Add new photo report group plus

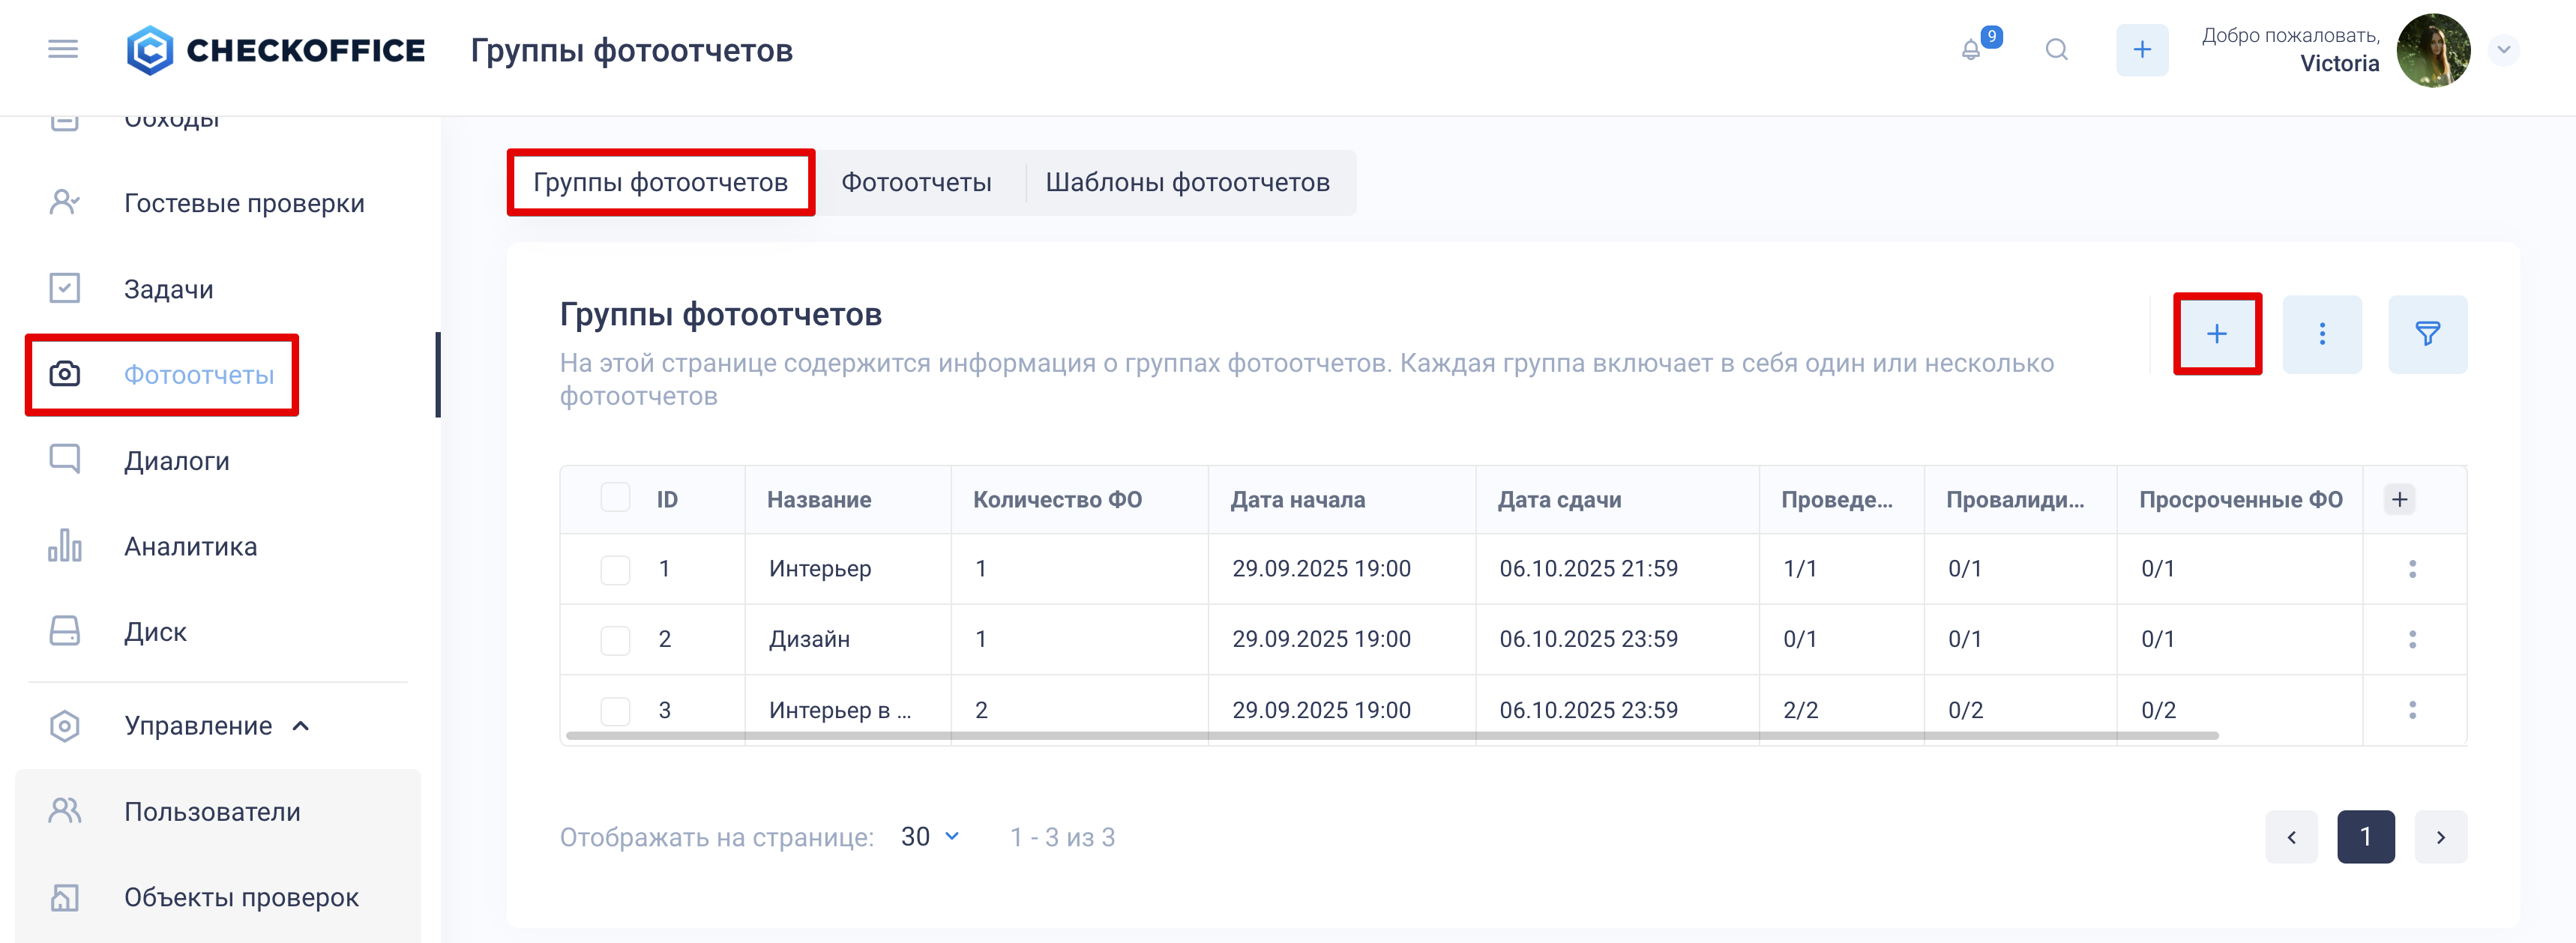pos(2216,334)
